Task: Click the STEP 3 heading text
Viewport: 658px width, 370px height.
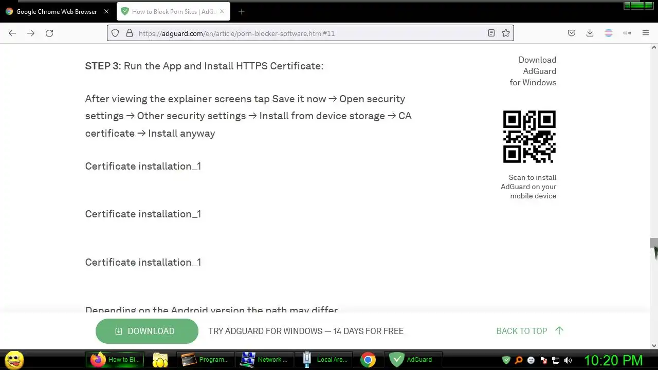Action: click(204, 66)
